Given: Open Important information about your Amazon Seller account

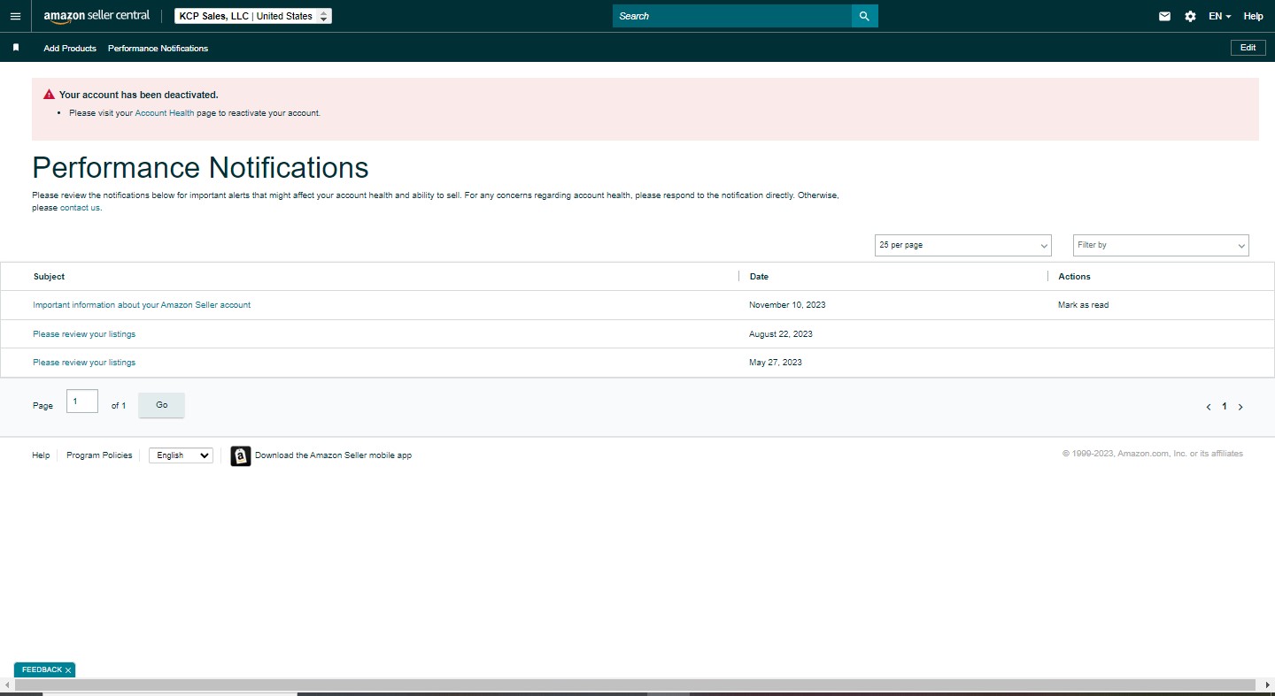Looking at the screenshot, I should pyautogui.click(x=142, y=305).
